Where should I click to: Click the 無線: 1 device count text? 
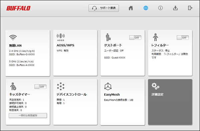click(x=61, y=100)
